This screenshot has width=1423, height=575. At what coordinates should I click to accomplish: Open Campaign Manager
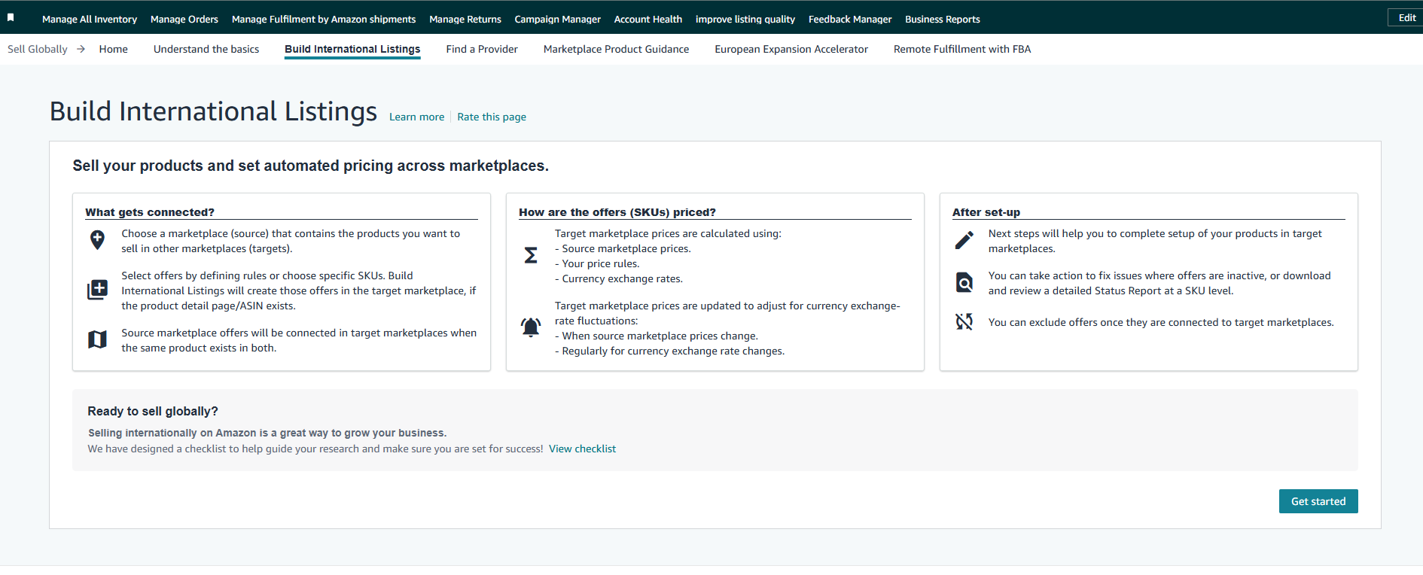point(558,19)
